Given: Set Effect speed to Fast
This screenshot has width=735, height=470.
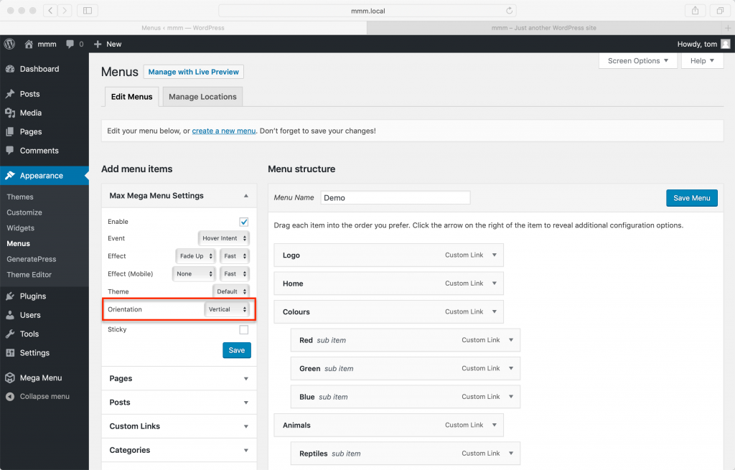Looking at the screenshot, I should point(234,255).
